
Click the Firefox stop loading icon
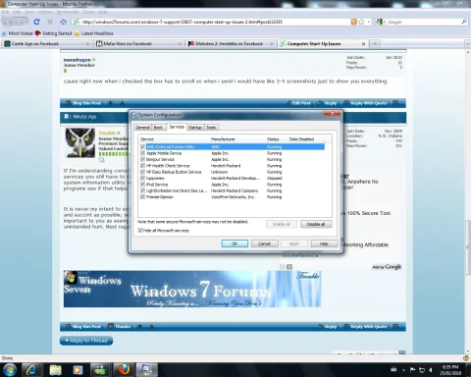coord(50,22)
